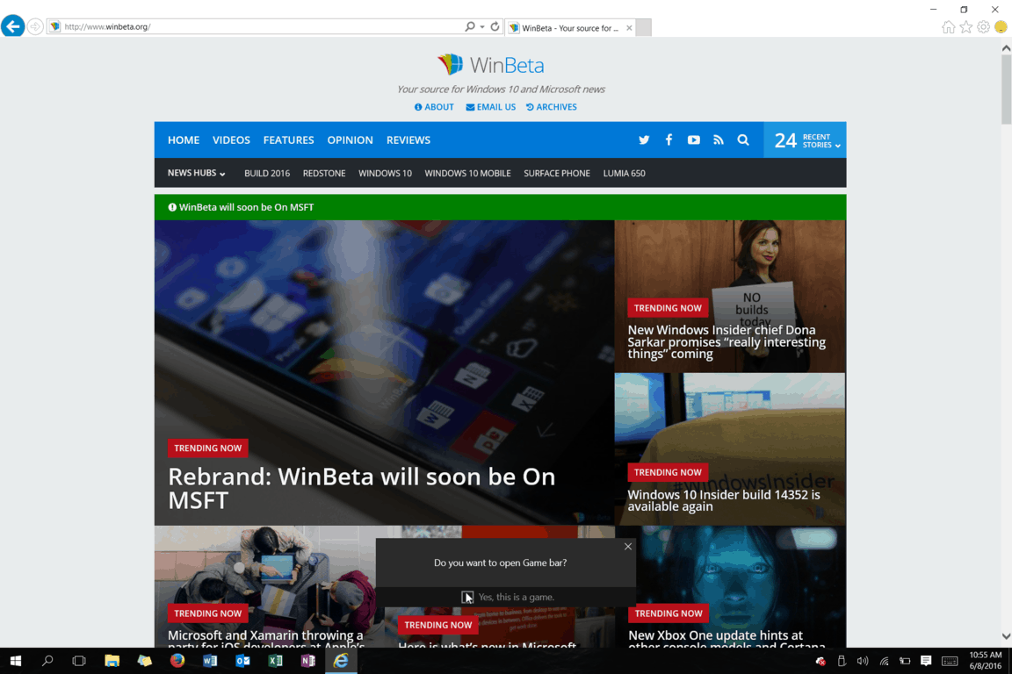Launch Excel from the taskbar

click(276, 661)
